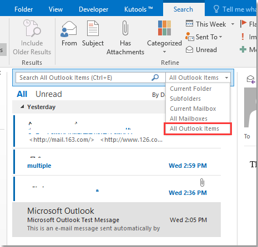Open the View ribbon tab
This screenshot has width=258, height=247.
[x=55, y=9]
